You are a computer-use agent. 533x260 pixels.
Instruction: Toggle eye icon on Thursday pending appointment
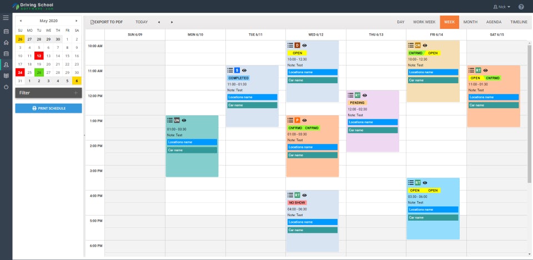pos(365,95)
